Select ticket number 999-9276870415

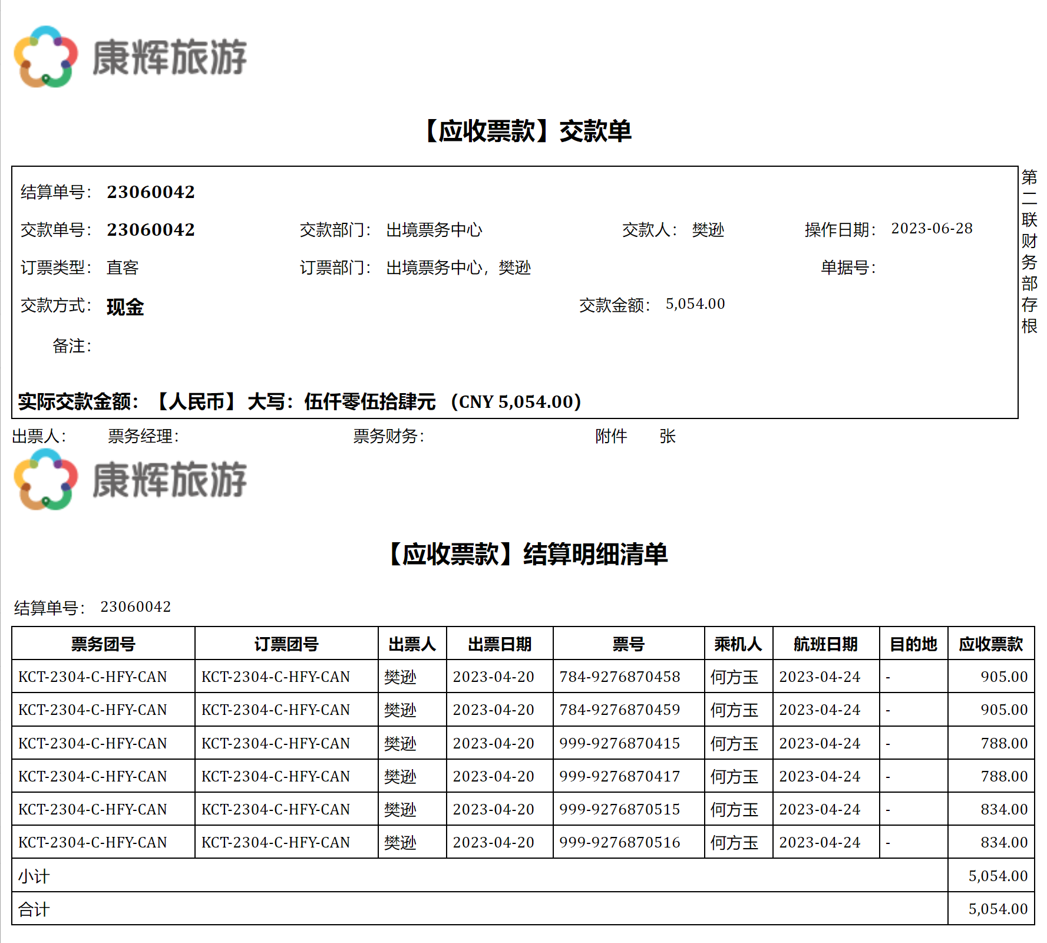[x=619, y=743]
